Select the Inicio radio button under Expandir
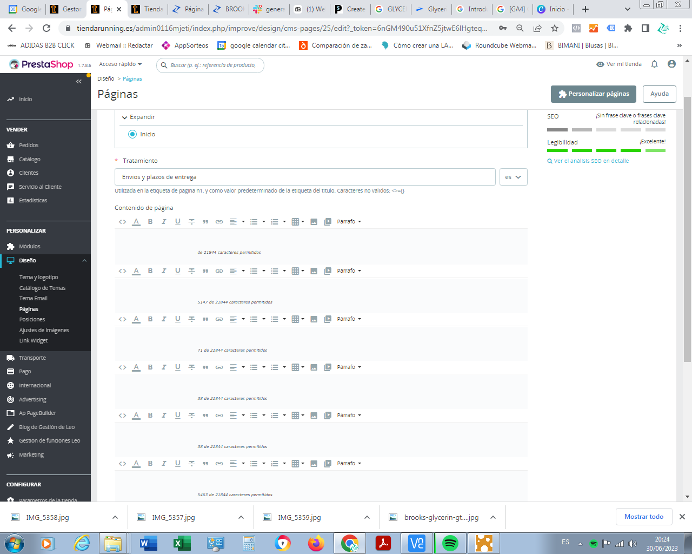This screenshot has height=554, width=692. pos(132,134)
